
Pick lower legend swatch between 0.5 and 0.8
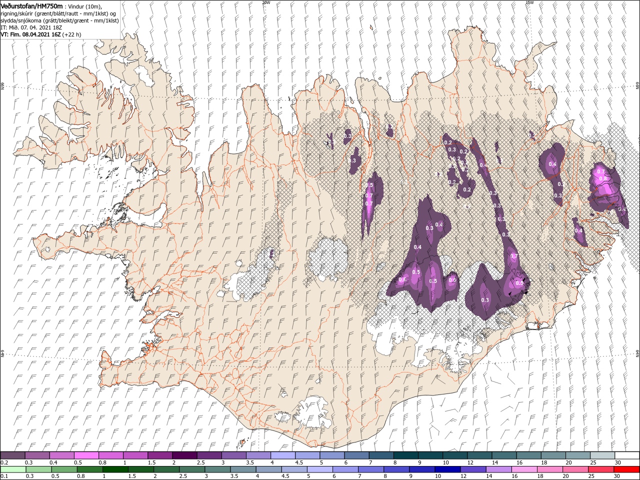64,469
